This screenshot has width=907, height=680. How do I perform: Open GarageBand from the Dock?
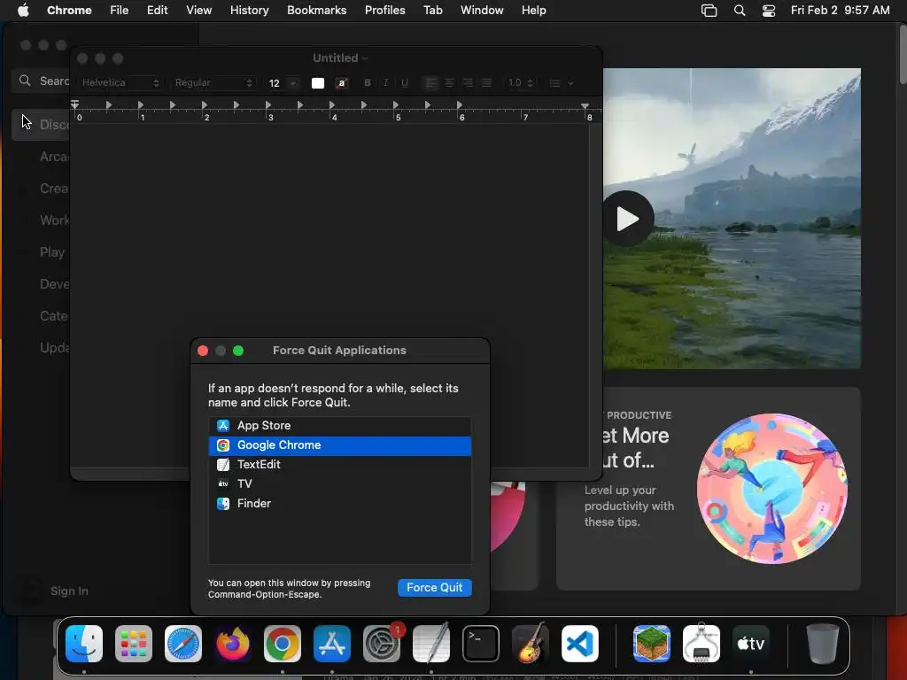tap(531, 644)
